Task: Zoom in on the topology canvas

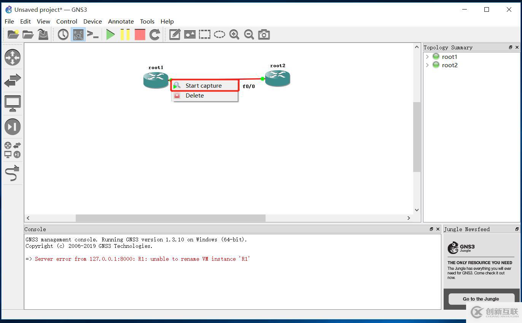Action: coord(234,35)
